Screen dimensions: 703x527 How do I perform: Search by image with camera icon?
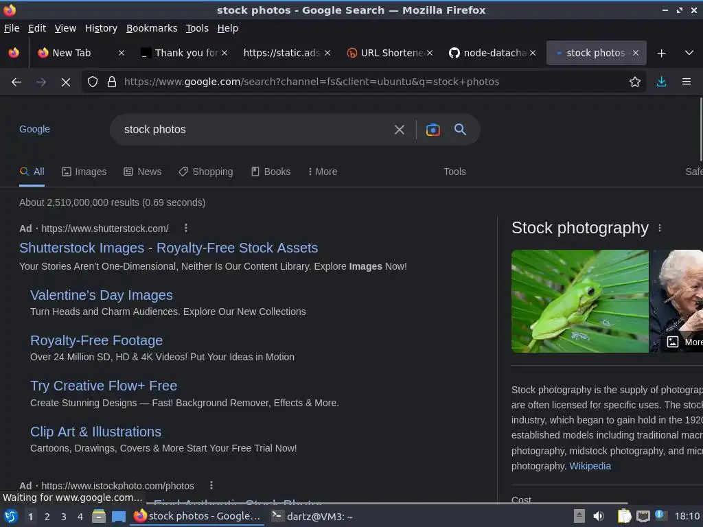(x=433, y=130)
